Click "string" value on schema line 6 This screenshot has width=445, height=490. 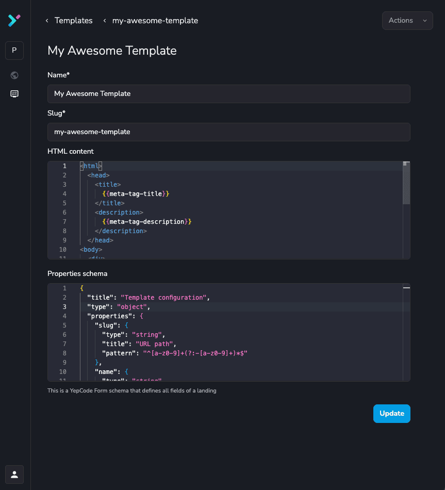click(147, 335)
